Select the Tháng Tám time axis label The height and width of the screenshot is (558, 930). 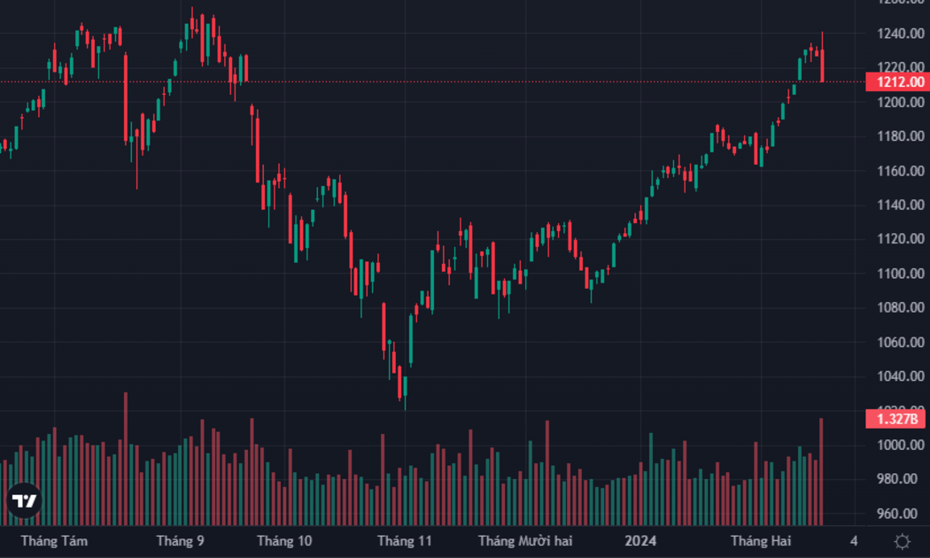(54, 541)
